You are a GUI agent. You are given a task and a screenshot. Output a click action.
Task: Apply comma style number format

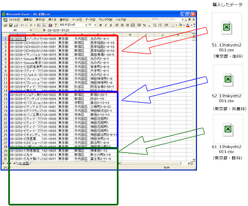(149, 25)
